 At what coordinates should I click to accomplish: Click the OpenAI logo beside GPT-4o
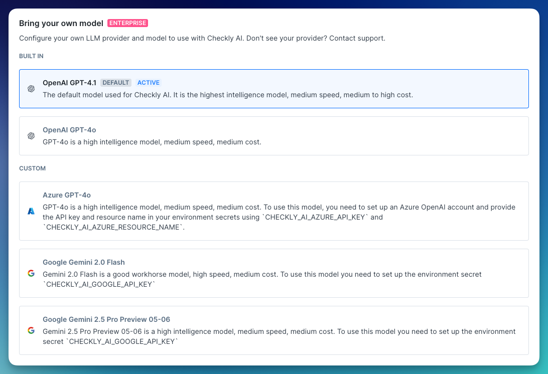pyautogui.click(x=31, y=136)
